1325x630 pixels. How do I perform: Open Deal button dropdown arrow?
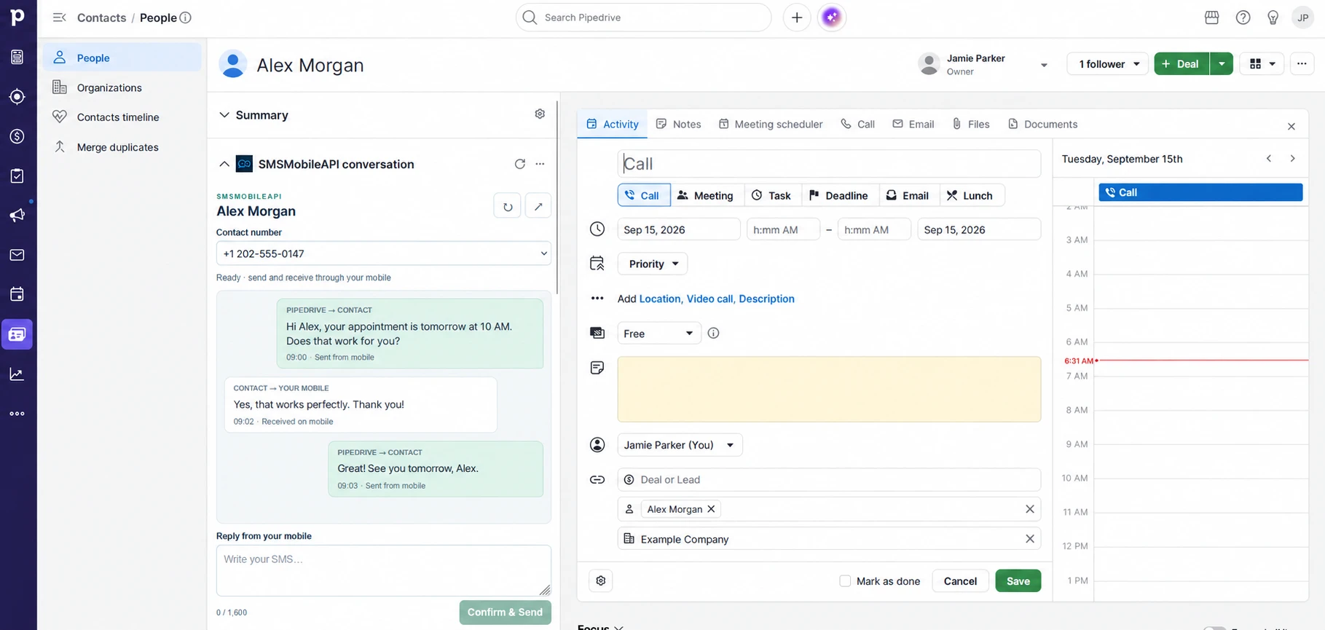tap(1222, 64)
